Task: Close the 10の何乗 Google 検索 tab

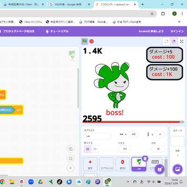Action: [x=89, y=4]
